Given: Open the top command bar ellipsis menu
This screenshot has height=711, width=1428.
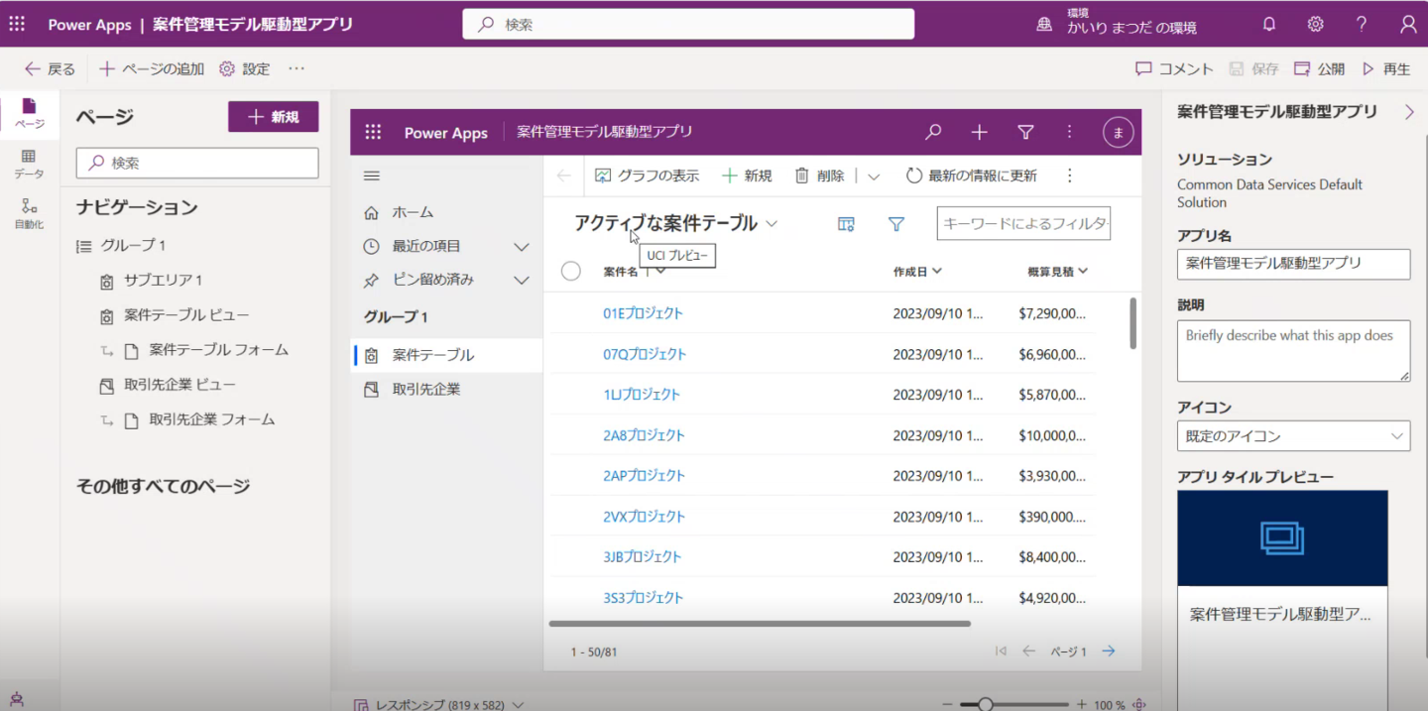Looking at the screenshot, I should click(x=297, y=68).
